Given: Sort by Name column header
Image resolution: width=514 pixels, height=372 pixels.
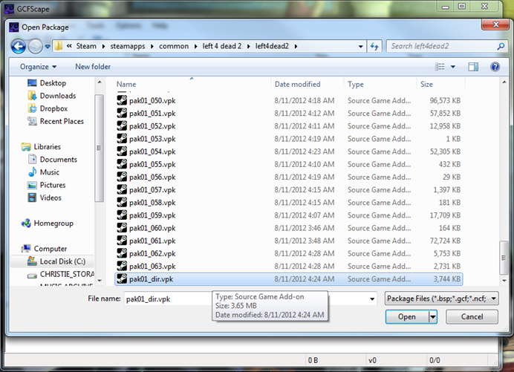Looking at the screenshot, I should pyautogui.click(x=126, y=84).
